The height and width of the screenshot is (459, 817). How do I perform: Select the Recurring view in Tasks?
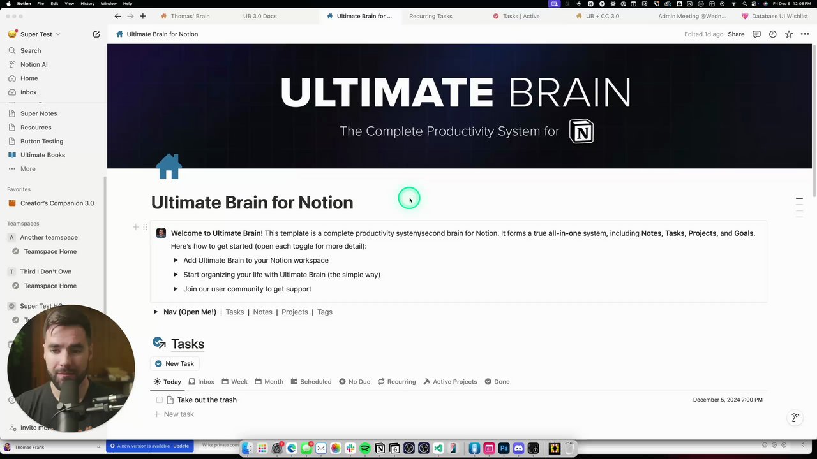(x=396, y=382)
